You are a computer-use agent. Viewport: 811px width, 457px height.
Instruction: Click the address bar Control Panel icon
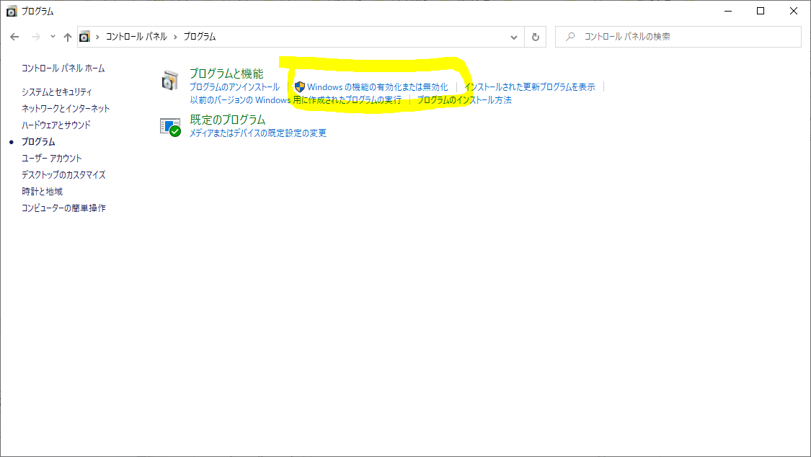point(84,37)
